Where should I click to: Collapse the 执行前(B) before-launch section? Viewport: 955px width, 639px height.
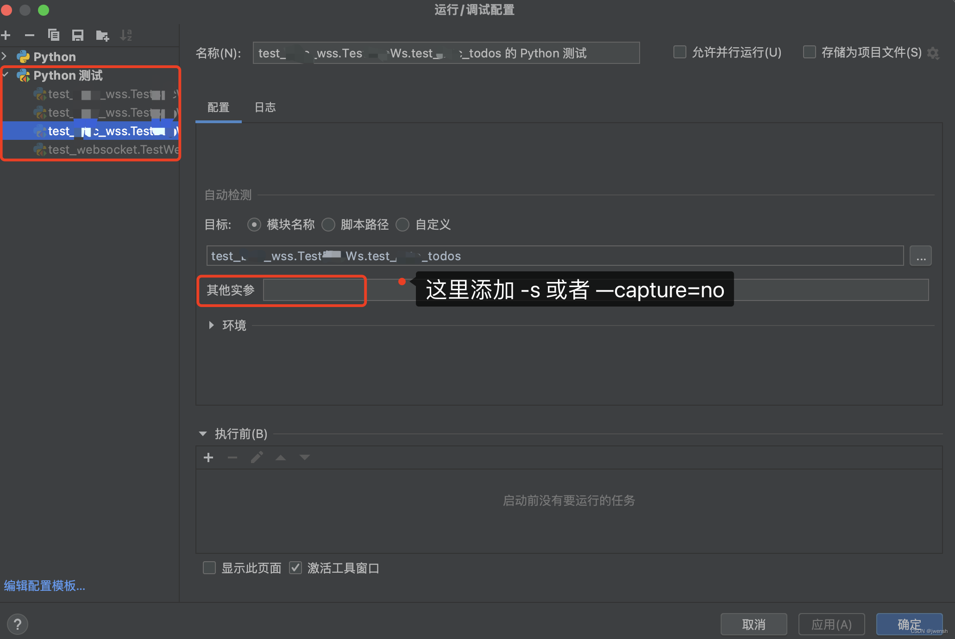point(202,434)
